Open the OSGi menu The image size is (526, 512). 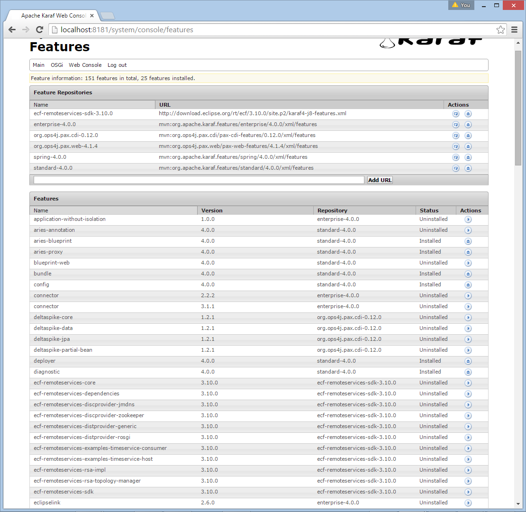[57, 65]
